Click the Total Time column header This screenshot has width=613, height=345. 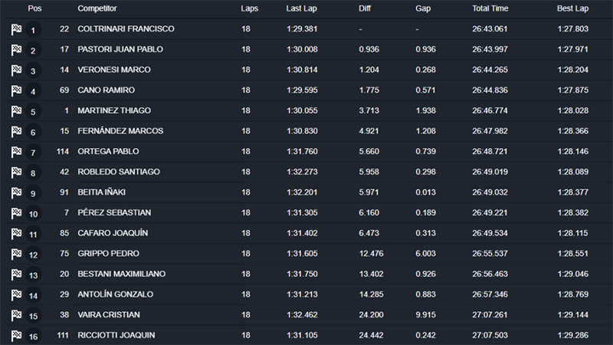[491, 8]
